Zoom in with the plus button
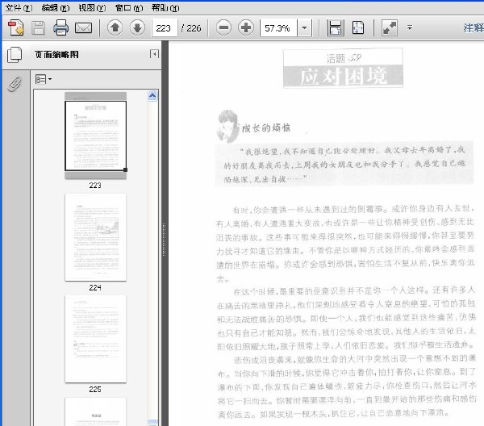This screenshot has width=484, height=426. (246, 27)
